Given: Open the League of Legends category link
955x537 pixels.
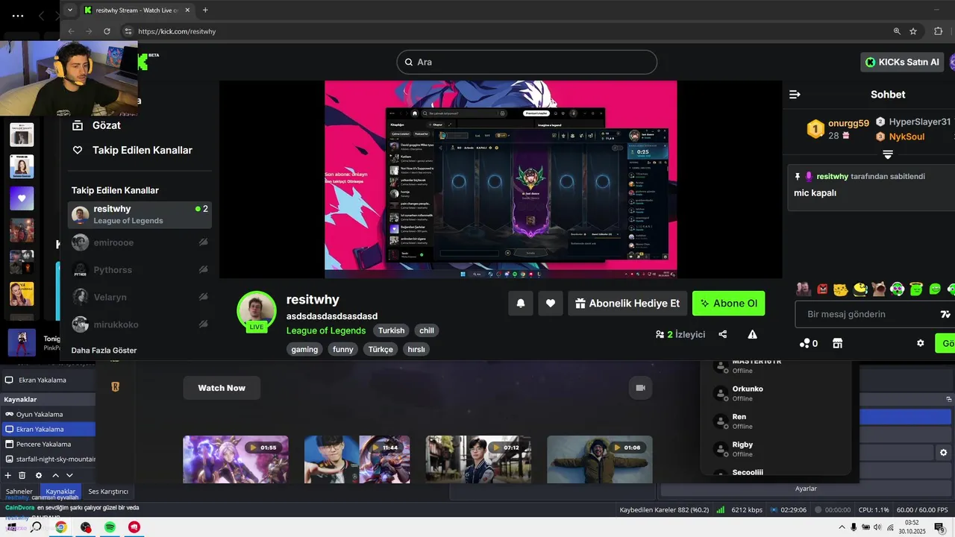Looking at the screenshot, I should tap(326, 330).
